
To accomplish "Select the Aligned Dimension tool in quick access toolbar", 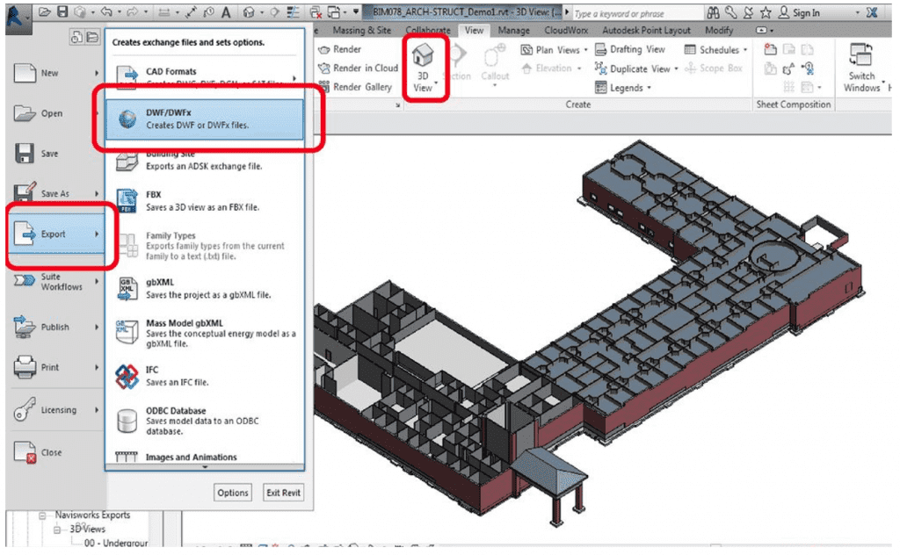I will pyautogui.click(x=192, y=12).
